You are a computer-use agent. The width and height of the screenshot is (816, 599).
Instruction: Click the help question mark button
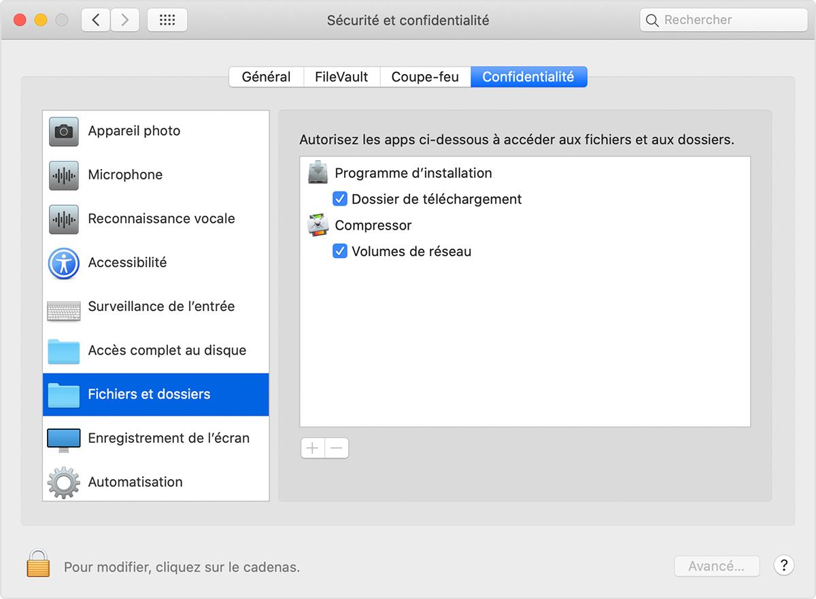pos(783,565)
